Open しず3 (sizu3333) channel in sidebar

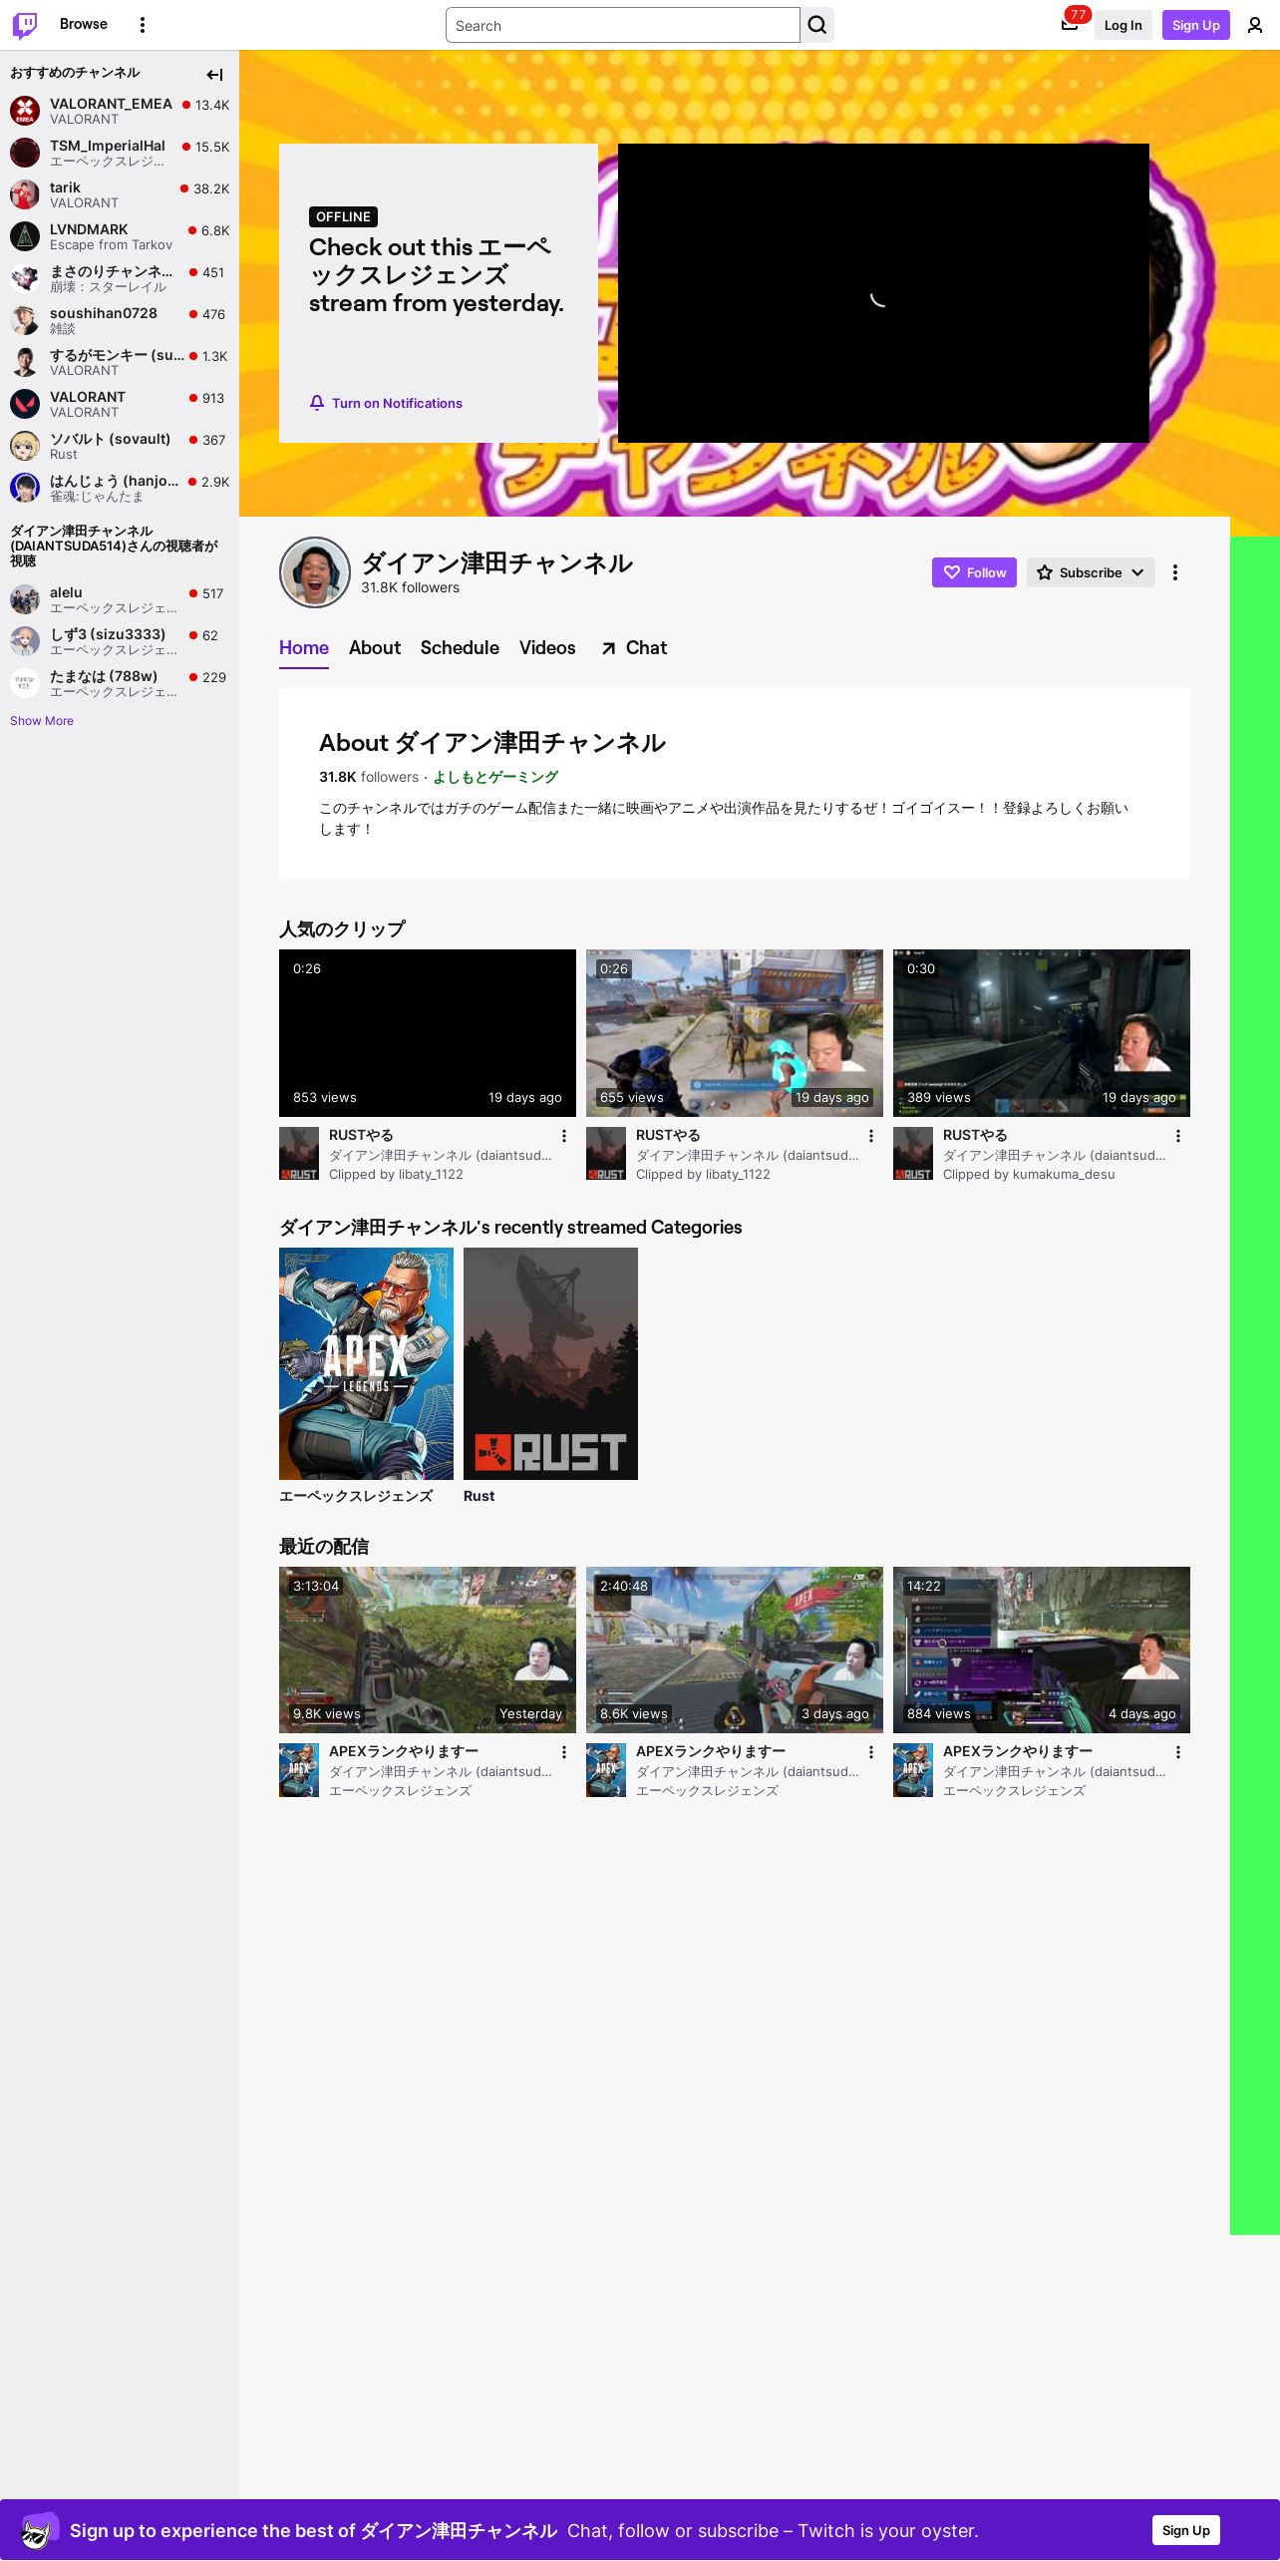[x=120, y=641]
